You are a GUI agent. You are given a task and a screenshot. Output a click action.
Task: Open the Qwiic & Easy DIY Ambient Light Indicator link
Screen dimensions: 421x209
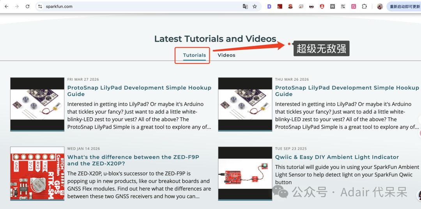click(337, 157)
